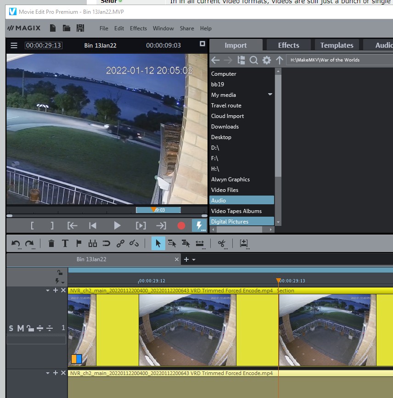This screenshot has width=393, height=398.
Task: Delete selection with the trash can icon
Action: [x=51, y=244]
